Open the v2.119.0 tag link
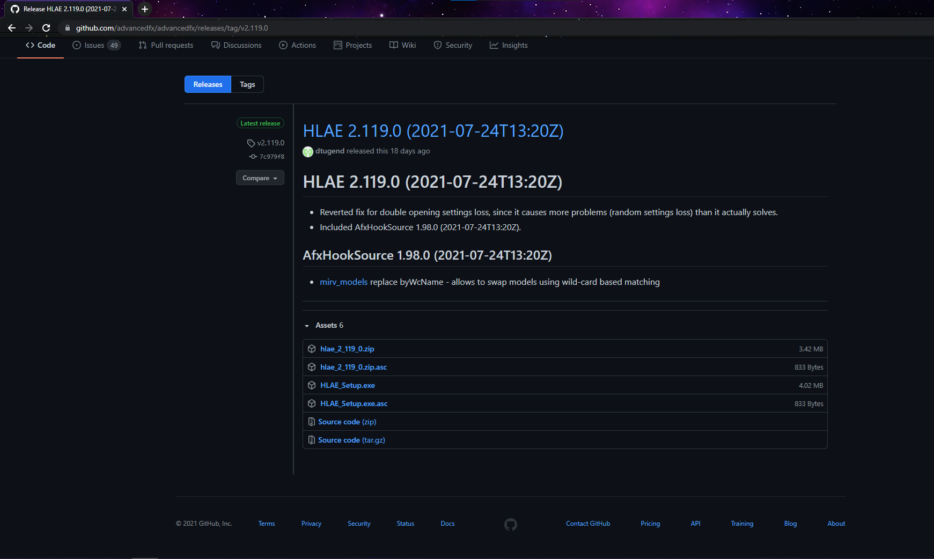Viewport: 934px width, 559px height. point(266,143)
